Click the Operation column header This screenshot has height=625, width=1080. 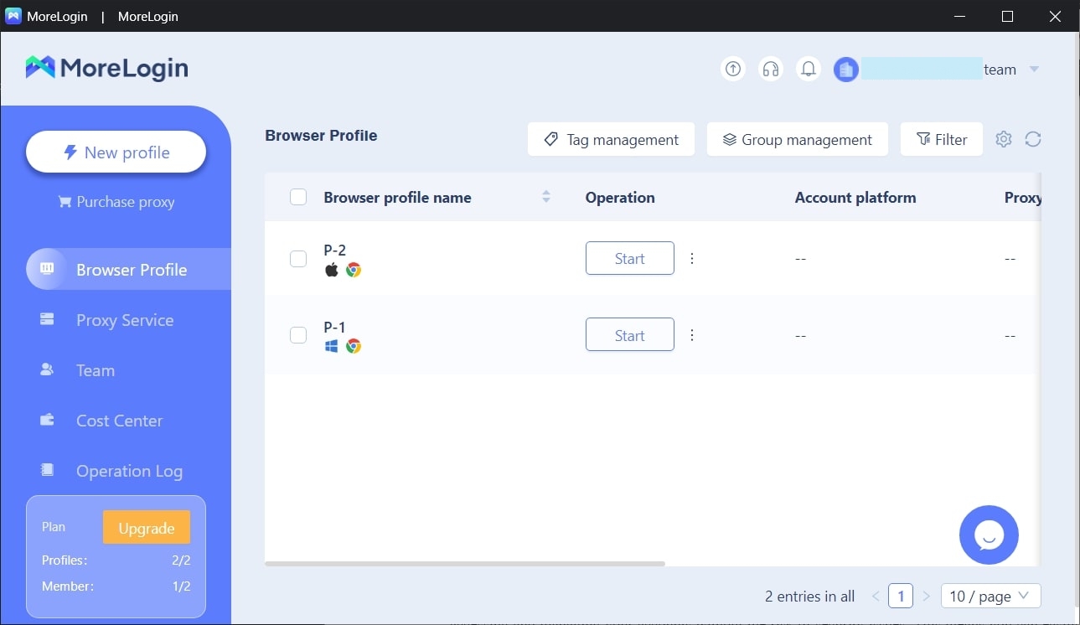(620, 198)
